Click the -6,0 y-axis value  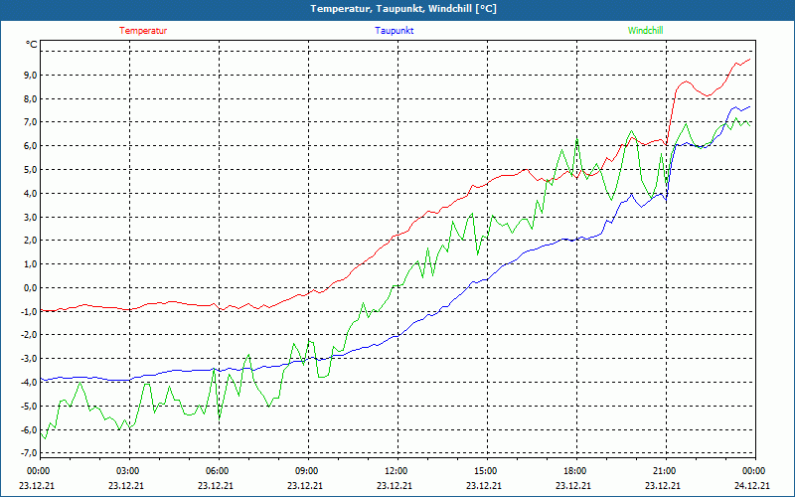(x=30, y=429)
